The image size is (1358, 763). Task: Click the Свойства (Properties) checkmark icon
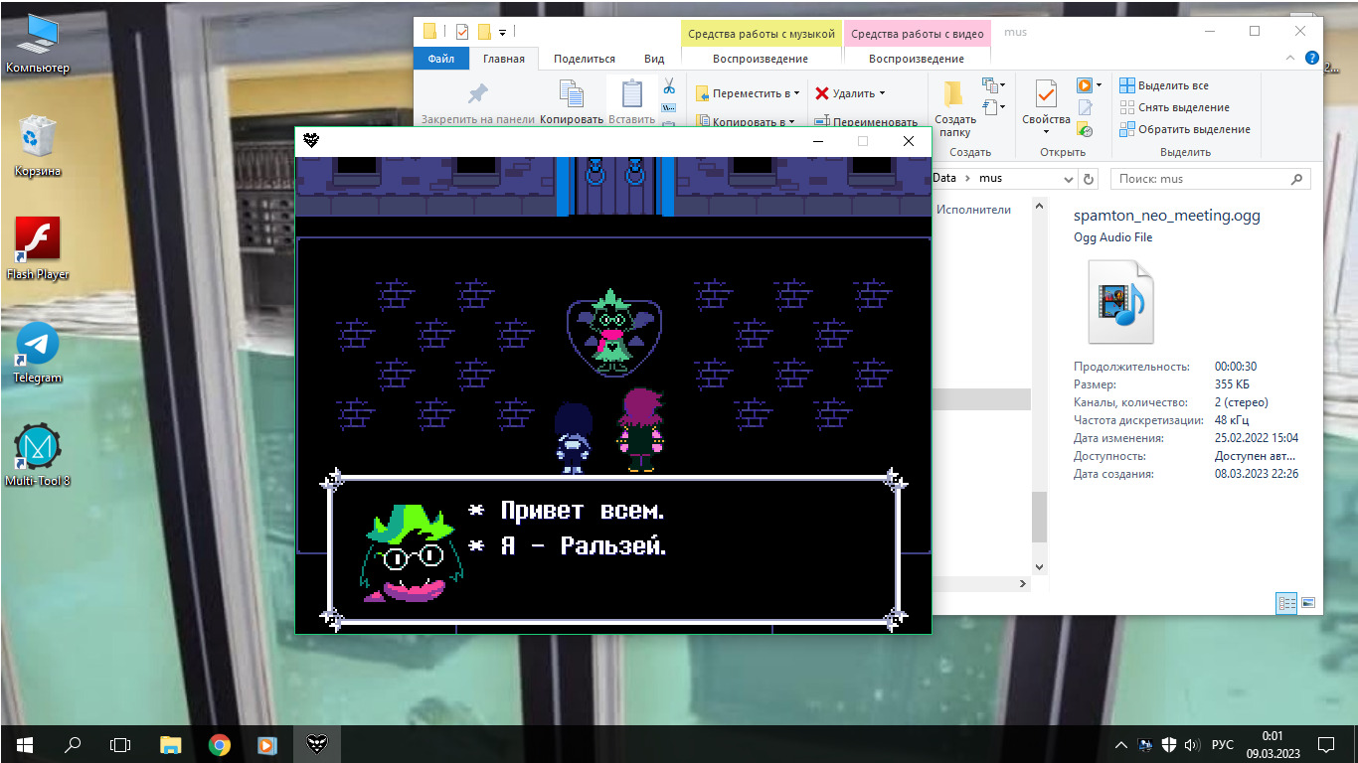(1046, 94)
